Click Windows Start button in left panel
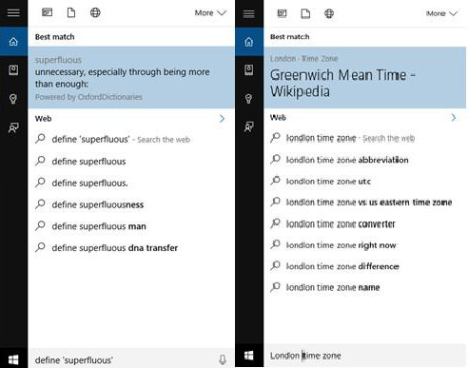Viewport: 468px width, 368px height. pos(13,359)
